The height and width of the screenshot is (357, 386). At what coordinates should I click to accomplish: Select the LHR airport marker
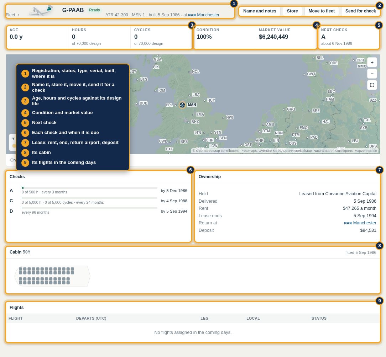click(203, 140)
